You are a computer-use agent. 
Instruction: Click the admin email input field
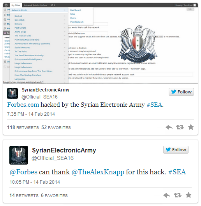[88, 33]
